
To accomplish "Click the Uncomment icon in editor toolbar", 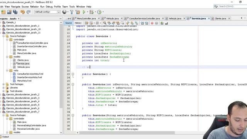I will 166,23.
